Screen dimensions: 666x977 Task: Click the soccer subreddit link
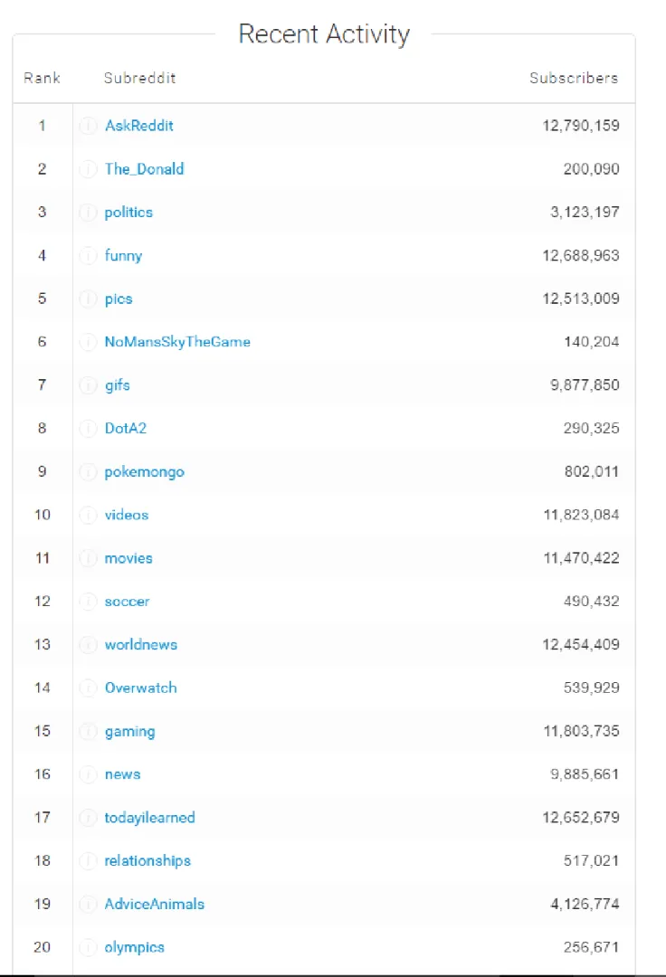pyautogui.click(x=127, y=602)
